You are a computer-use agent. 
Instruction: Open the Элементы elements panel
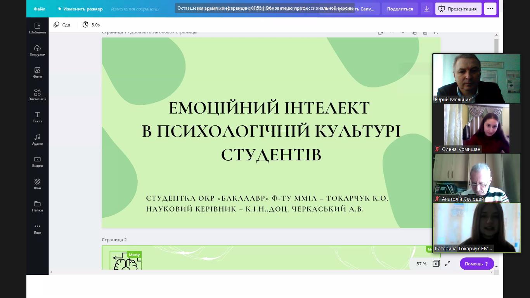click(37, 95)
